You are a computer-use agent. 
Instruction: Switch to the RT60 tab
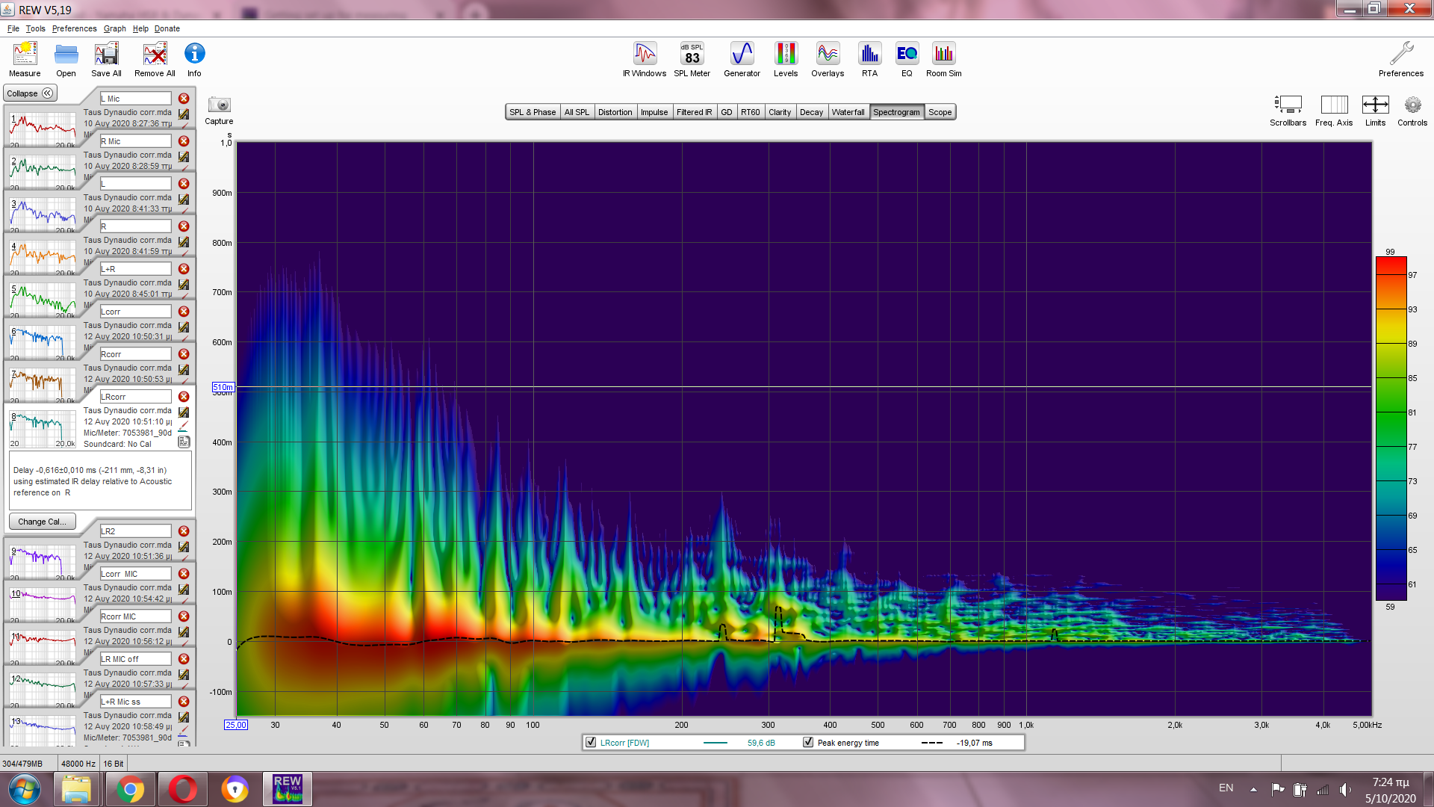tap(750, 112)
